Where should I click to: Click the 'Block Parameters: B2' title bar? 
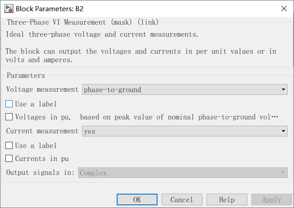point(49,9)
